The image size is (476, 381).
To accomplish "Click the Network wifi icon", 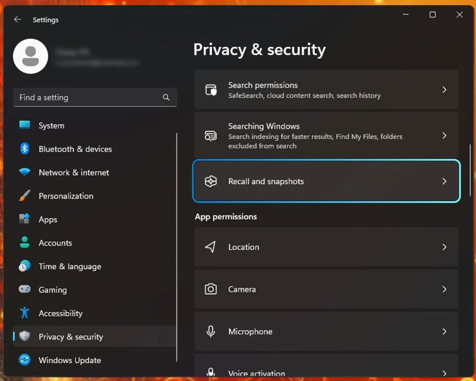I will [25, 172].
